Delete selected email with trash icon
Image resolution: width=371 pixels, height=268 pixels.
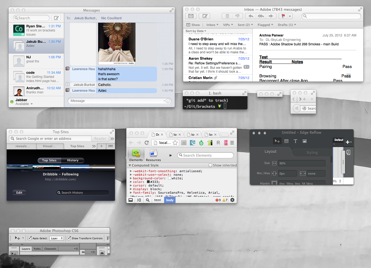(x=227, y=16)
